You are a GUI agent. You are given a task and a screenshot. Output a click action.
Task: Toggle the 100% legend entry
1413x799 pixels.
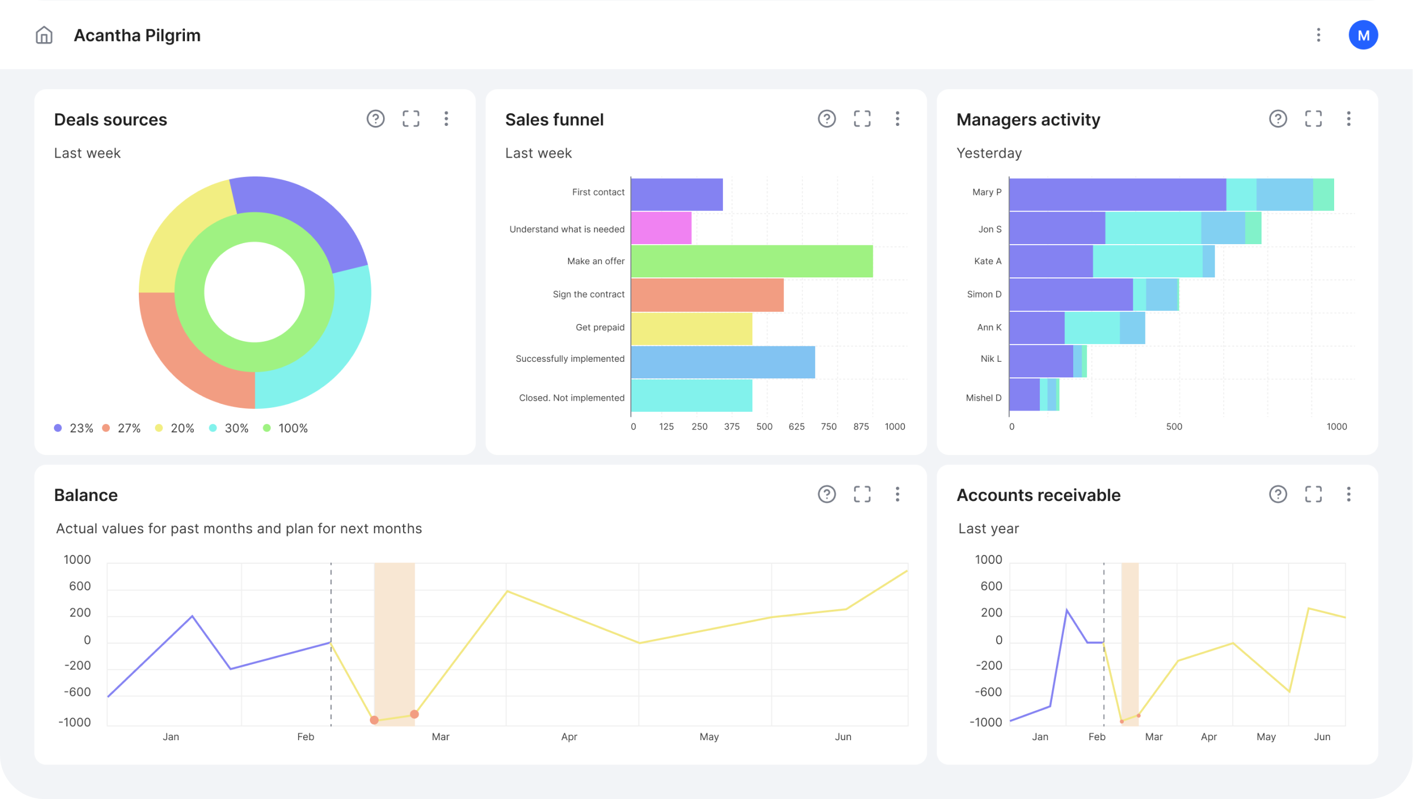pyautogui.click(x=285, y=428)
